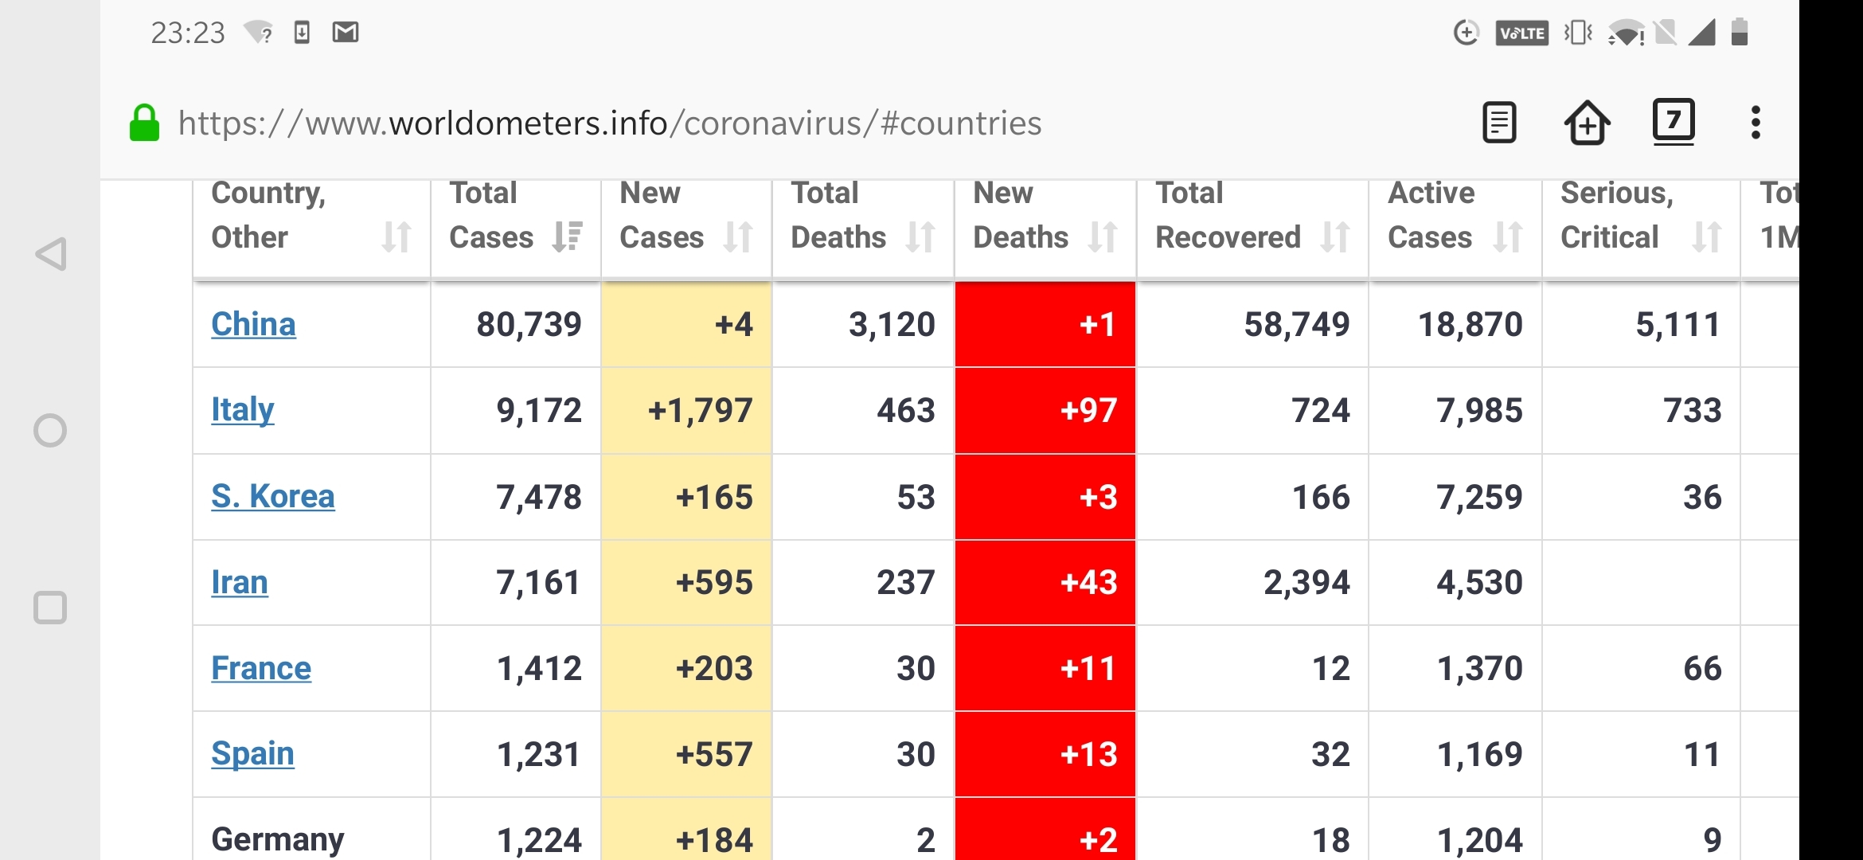Tap the green lock security icon
1863x860 pixels.
point(144,123)
